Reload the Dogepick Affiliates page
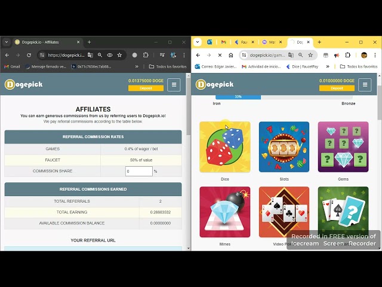The width and height of the screenshot is (382, 287). tap(29, 55)
